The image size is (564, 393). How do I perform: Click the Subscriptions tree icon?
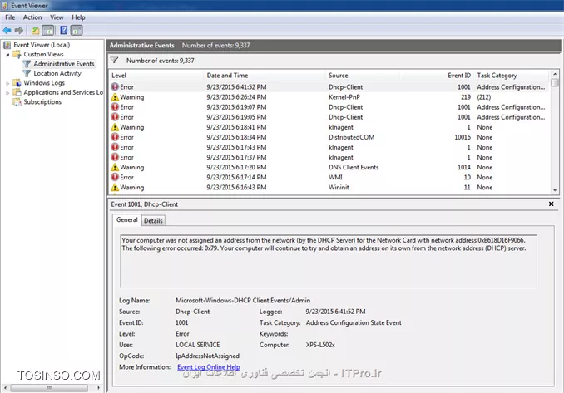point(17,102)
